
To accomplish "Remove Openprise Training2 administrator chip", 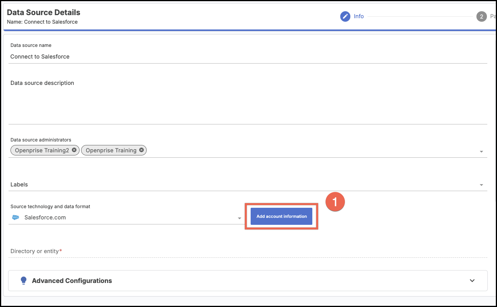I will click(74, 150).
